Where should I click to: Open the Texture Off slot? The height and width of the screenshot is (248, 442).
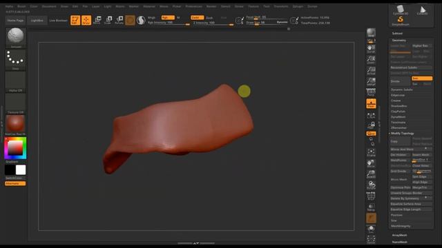[15, 103]
